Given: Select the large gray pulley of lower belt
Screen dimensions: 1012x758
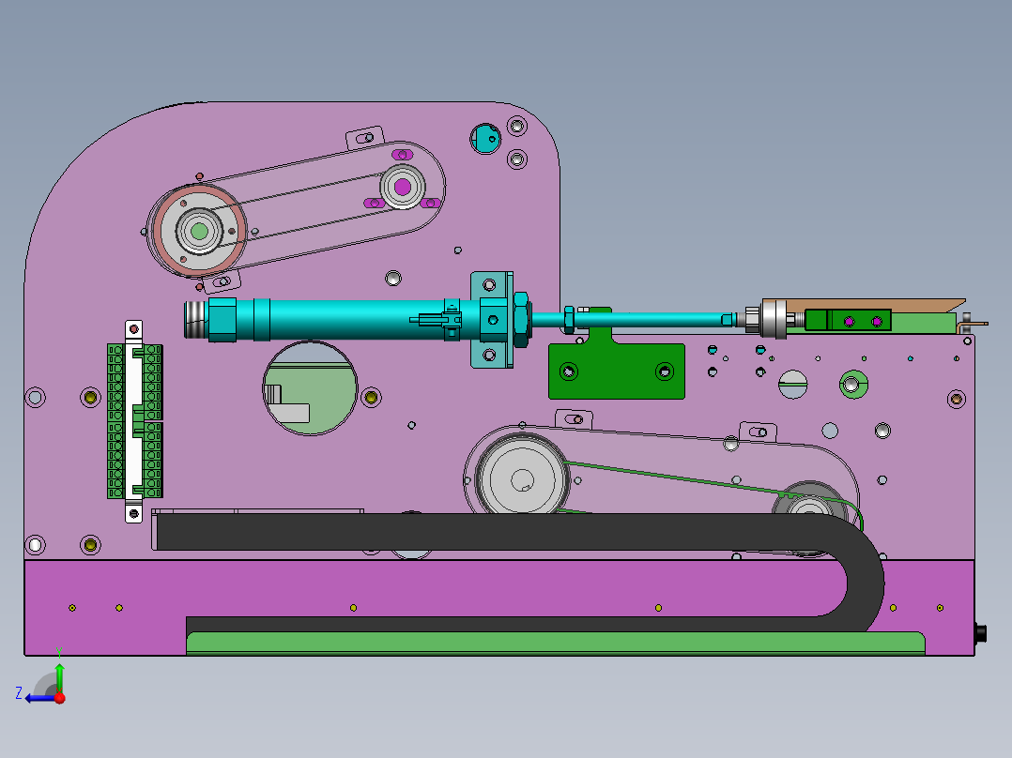Looking at the screenshot, I should tap(522, 478).
